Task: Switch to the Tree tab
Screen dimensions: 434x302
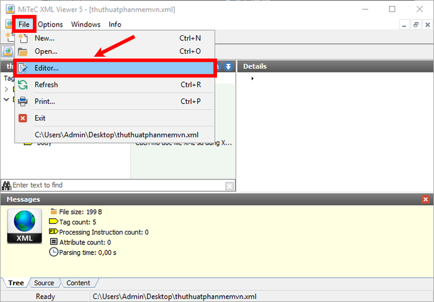Action: (x=16, y=283)
